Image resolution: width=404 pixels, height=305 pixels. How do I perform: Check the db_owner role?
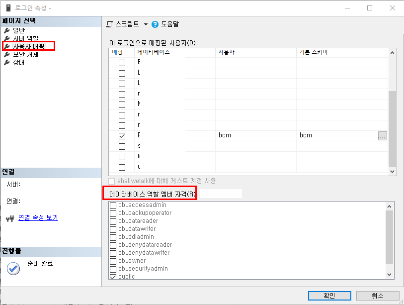tap(113, 261)
